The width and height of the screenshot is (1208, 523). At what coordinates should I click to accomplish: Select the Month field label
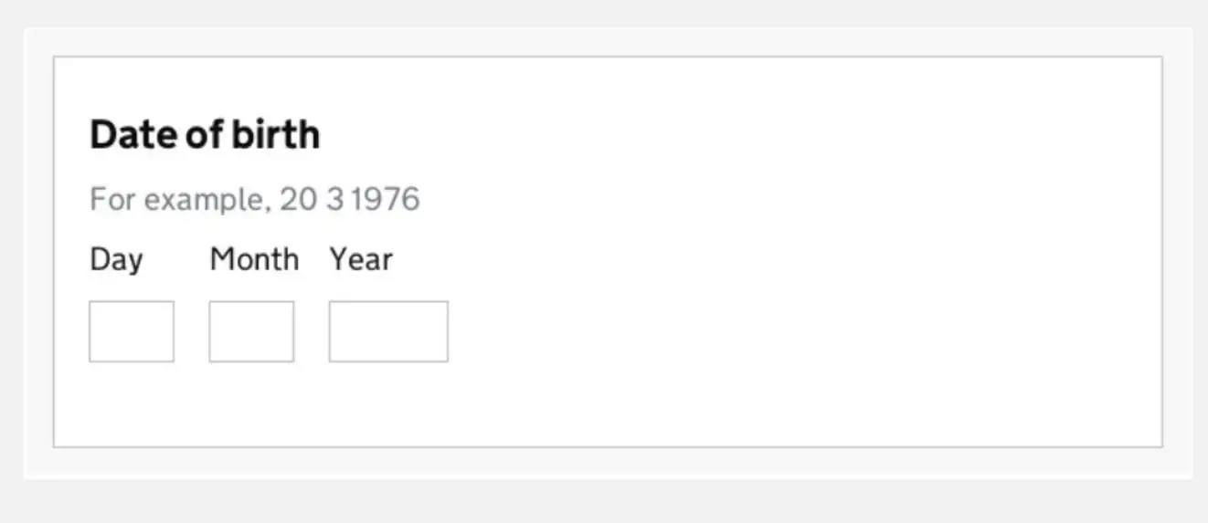pos(254,259)
